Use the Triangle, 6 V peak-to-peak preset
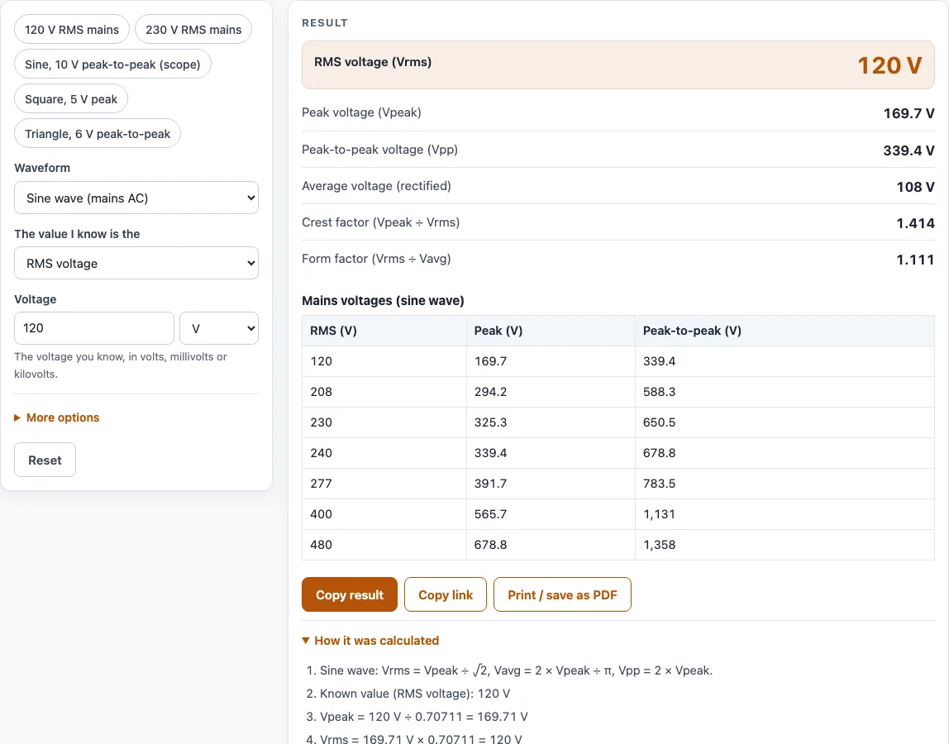Screen dimensions: 949x744 point(98,134)
